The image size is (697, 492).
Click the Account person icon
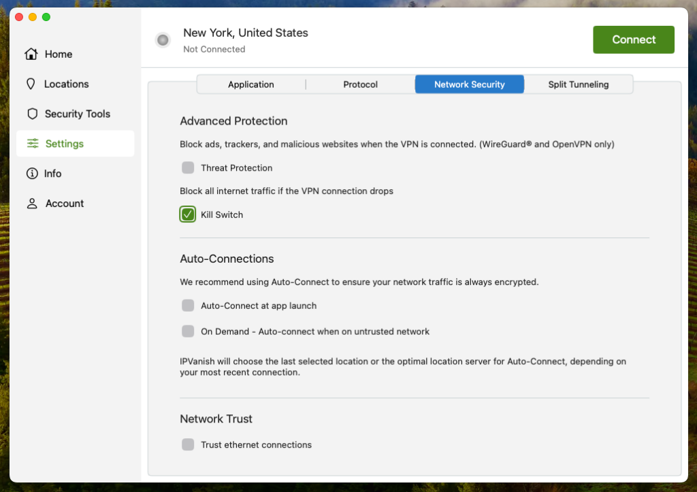[x=32, y=203]
